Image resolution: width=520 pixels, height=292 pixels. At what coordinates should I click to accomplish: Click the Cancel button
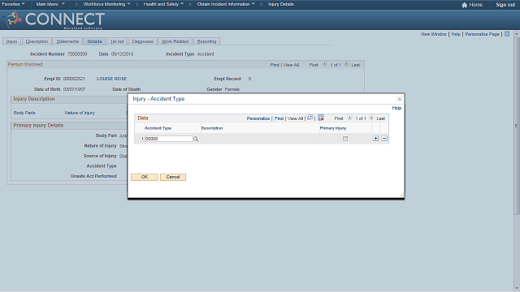coord(173,177)
